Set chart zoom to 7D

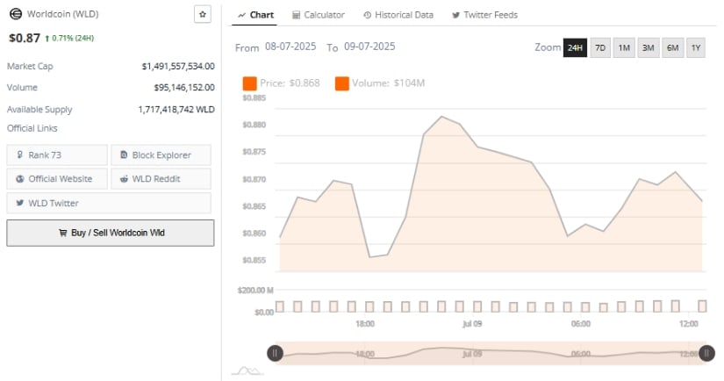(x=599, y=47)
